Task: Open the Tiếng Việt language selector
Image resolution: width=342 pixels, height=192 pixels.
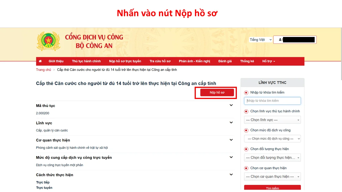Action: 260,40
